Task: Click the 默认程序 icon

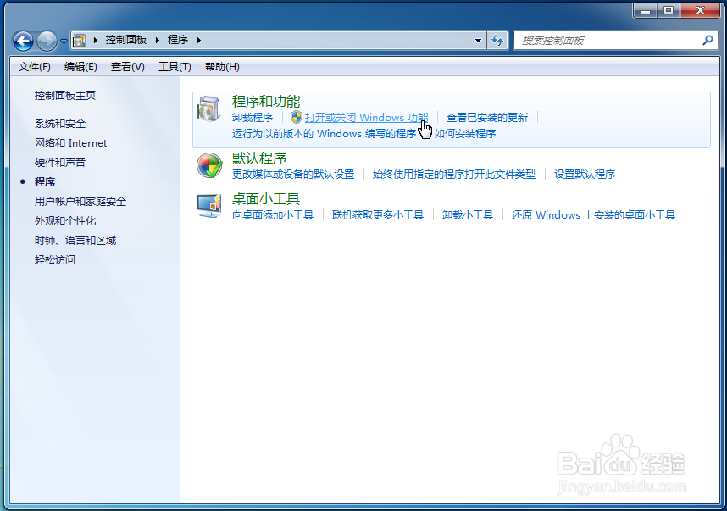Action: 209,165
